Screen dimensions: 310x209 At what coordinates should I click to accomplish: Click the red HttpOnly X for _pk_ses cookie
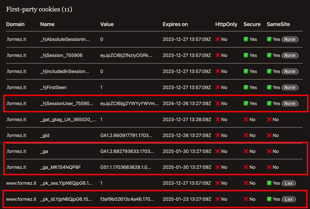218,183
